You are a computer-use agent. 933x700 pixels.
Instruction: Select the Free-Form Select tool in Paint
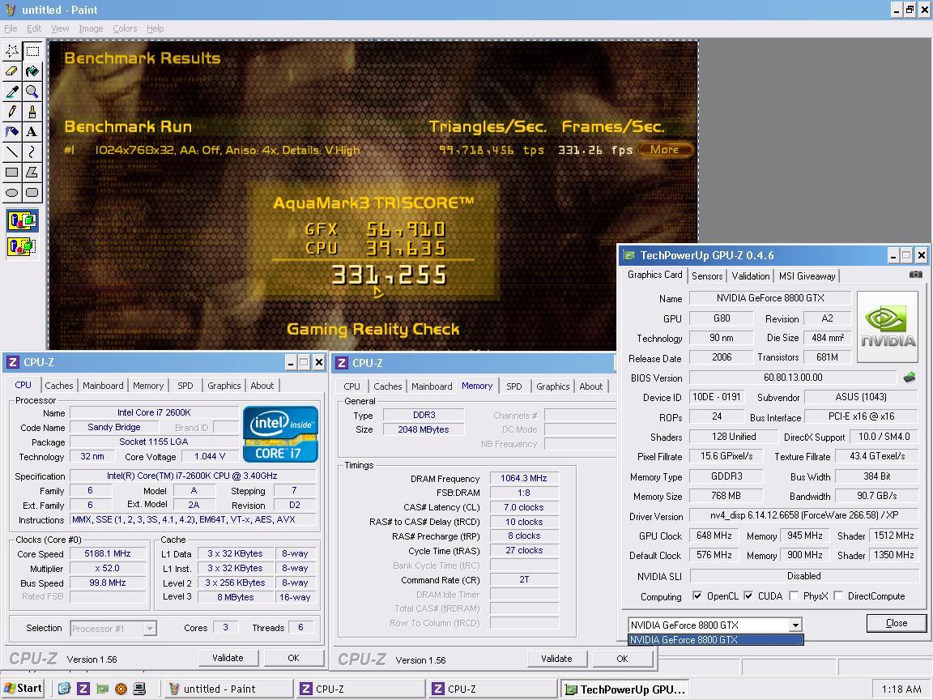12,51
